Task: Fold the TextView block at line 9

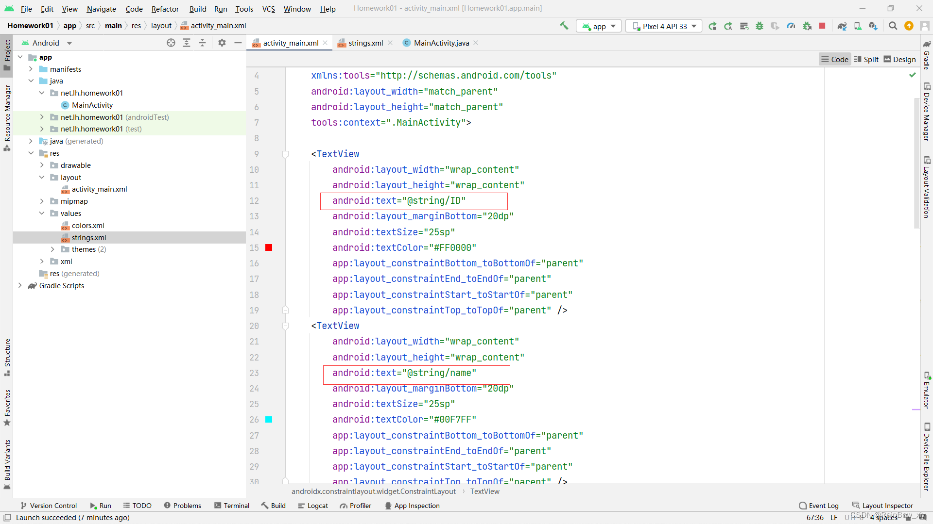Action: pos(286,154)
